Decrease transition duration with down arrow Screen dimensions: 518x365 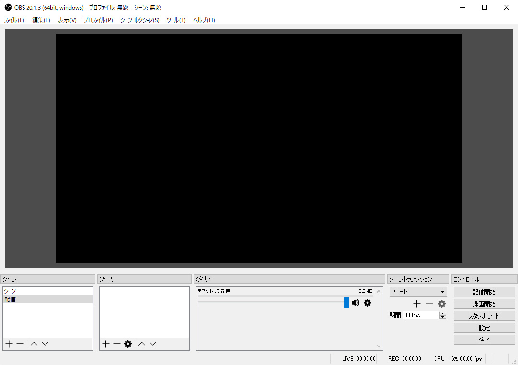[443, 317]
